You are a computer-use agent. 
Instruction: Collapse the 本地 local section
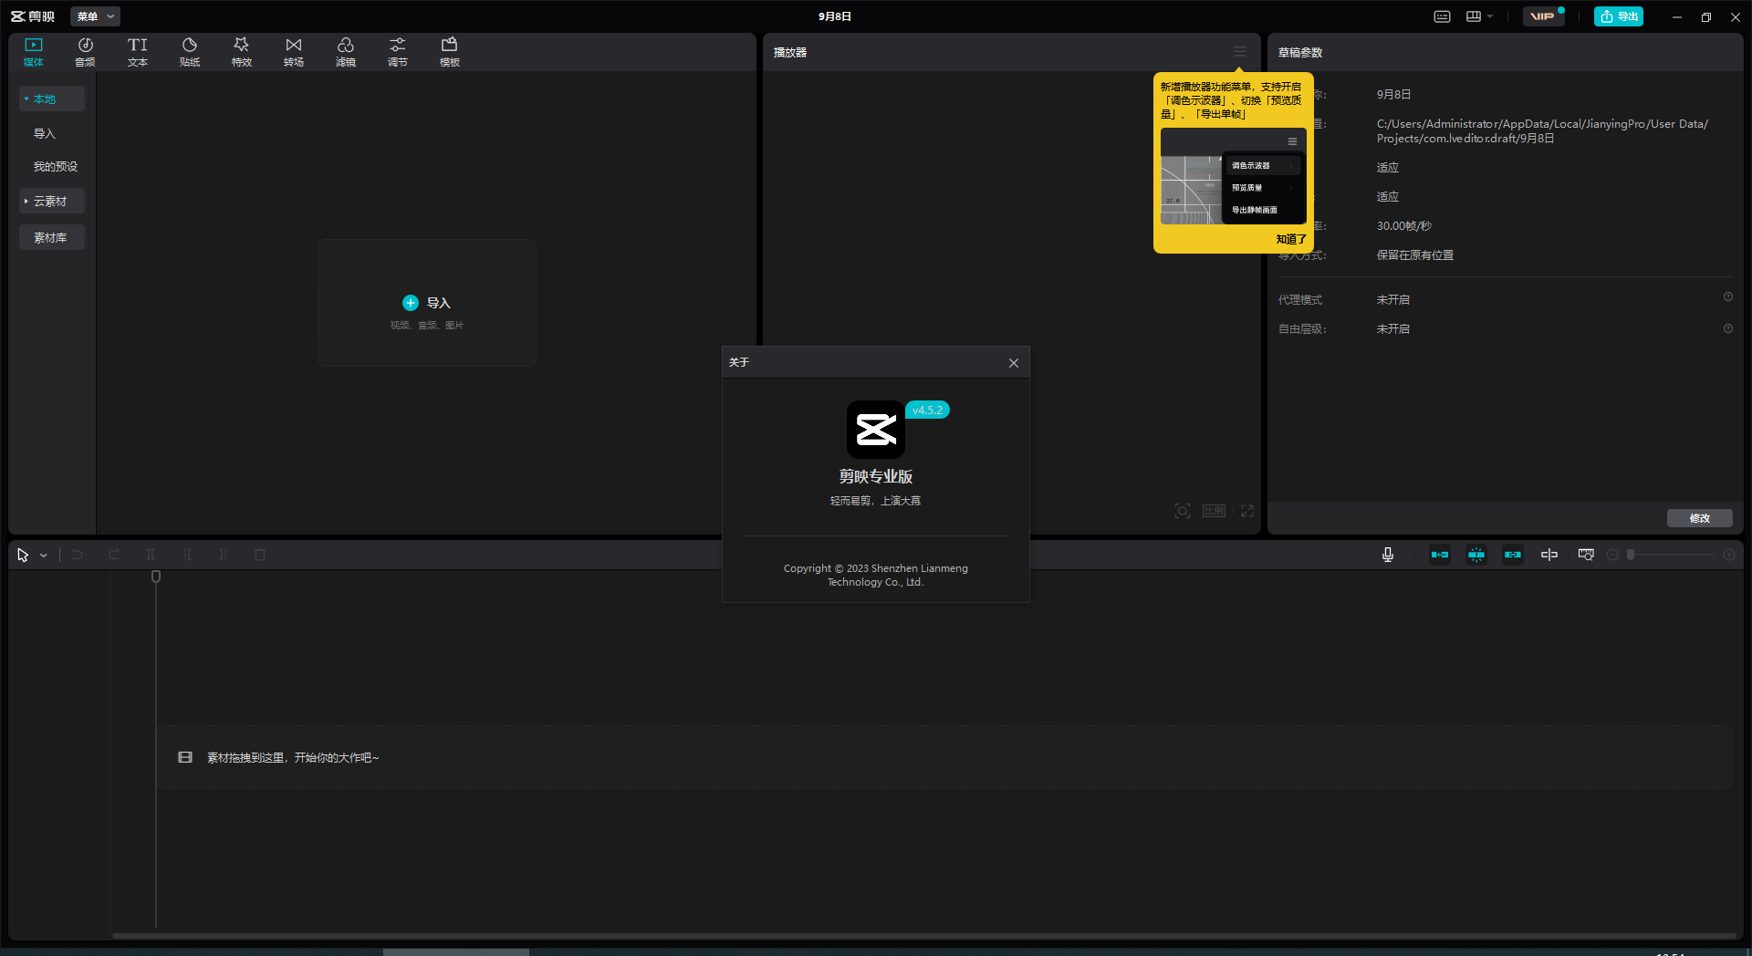pos(52,99)
